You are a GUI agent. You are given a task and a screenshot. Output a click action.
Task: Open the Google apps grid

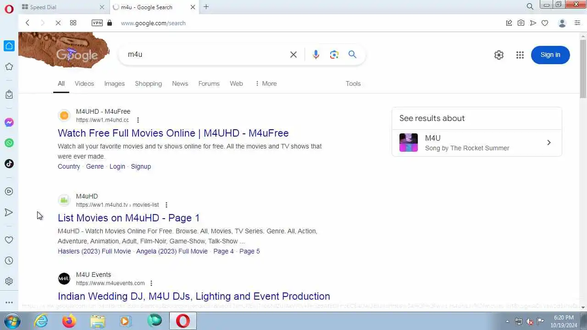[520, 55]
